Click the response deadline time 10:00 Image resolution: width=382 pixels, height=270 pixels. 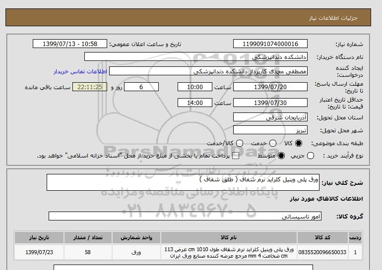point(195,87)
